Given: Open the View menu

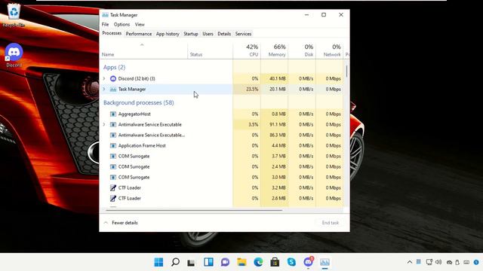Looking at the screenshot, I should pos(140,24).
